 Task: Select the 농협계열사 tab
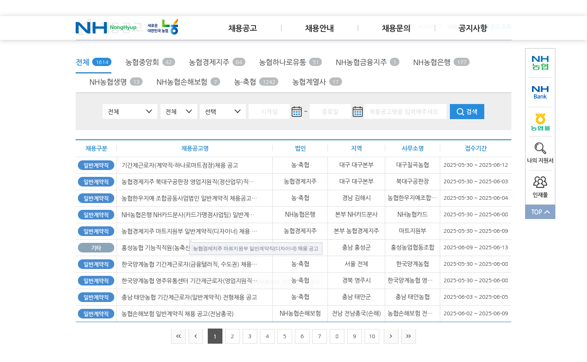[317, 82]
